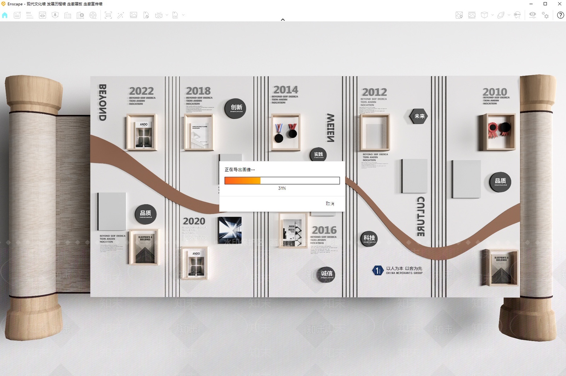Toggle the minimap location icon
Screen dimensions: 566x376
click(x=459, y=15)
